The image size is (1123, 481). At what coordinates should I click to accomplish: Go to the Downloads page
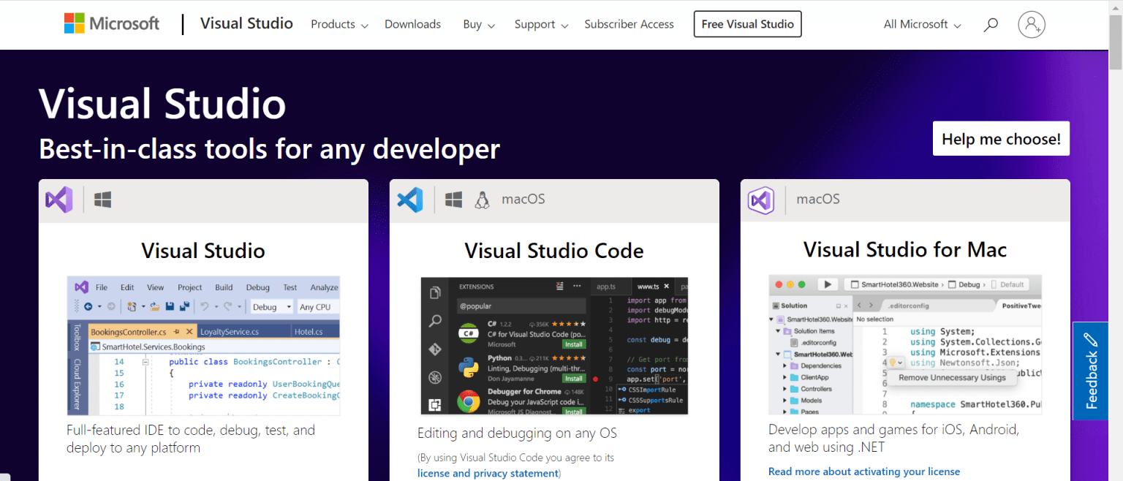[412, 24]
